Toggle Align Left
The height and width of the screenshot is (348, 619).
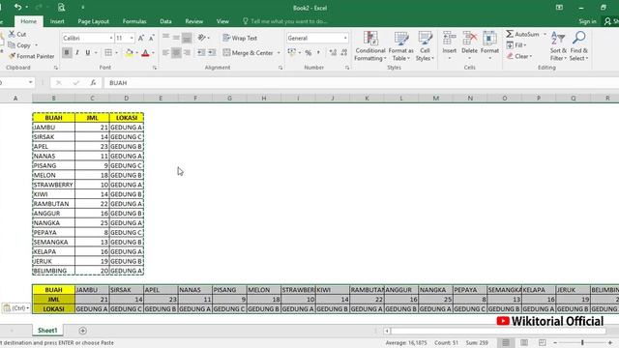coord(165,52)
